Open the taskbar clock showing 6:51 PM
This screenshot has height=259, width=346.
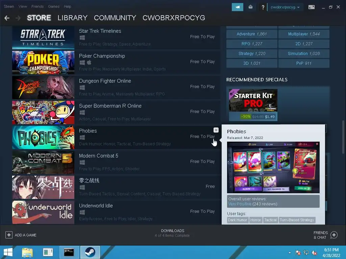pos(331,253)
